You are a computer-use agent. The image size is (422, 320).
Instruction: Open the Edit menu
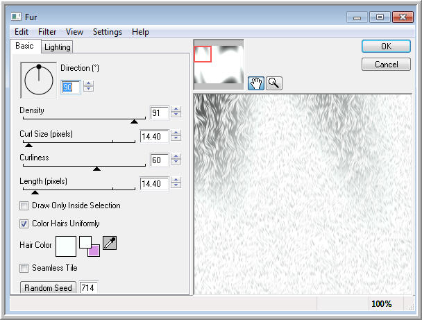pos(22,32)
